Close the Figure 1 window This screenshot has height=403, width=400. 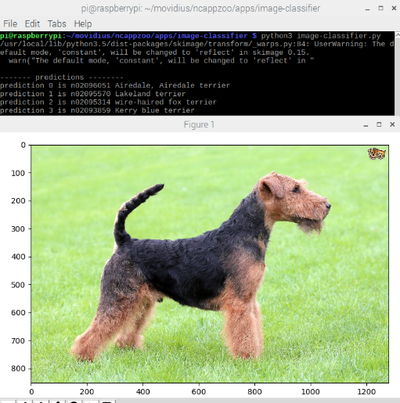[392, 124]
